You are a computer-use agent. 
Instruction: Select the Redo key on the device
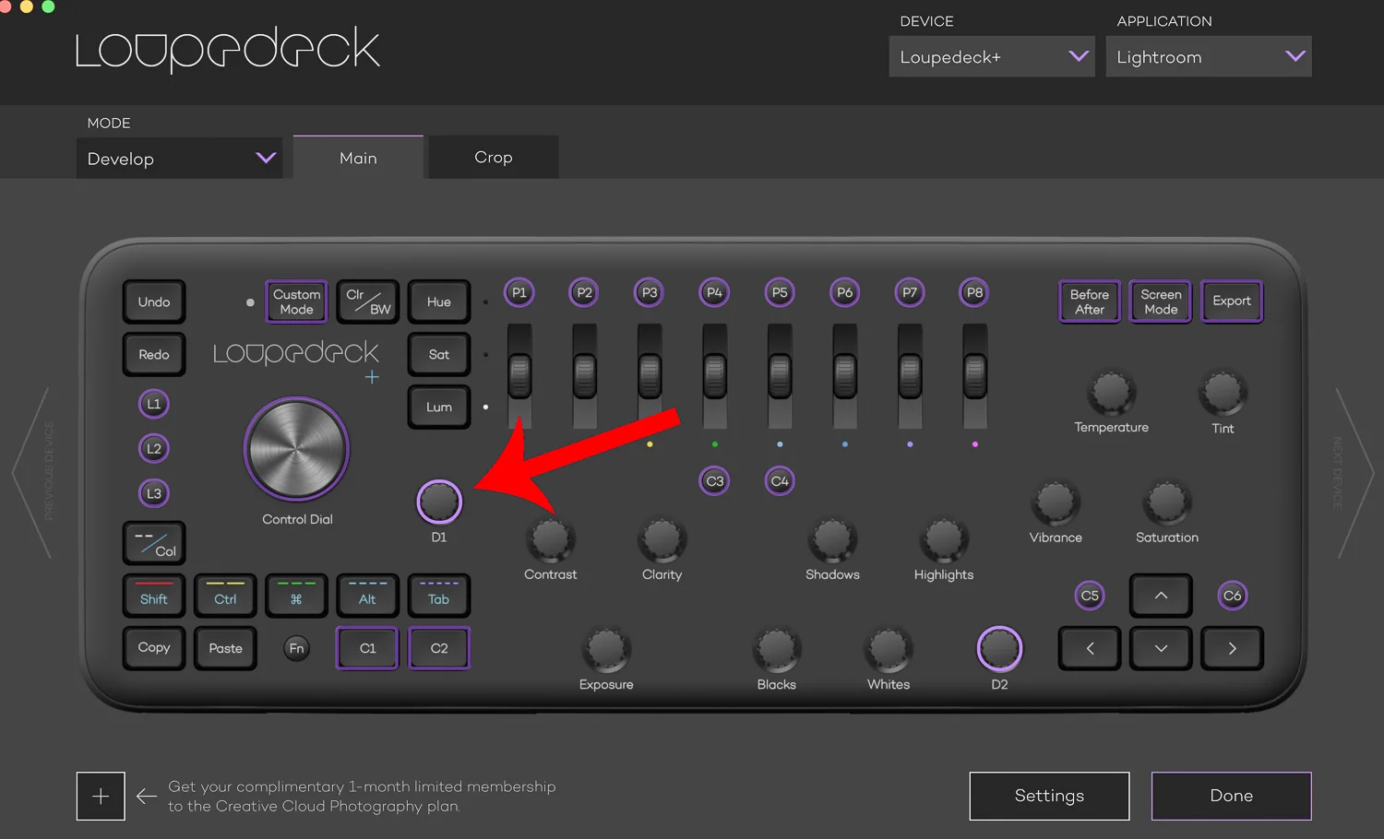click(x=154, y=354)
